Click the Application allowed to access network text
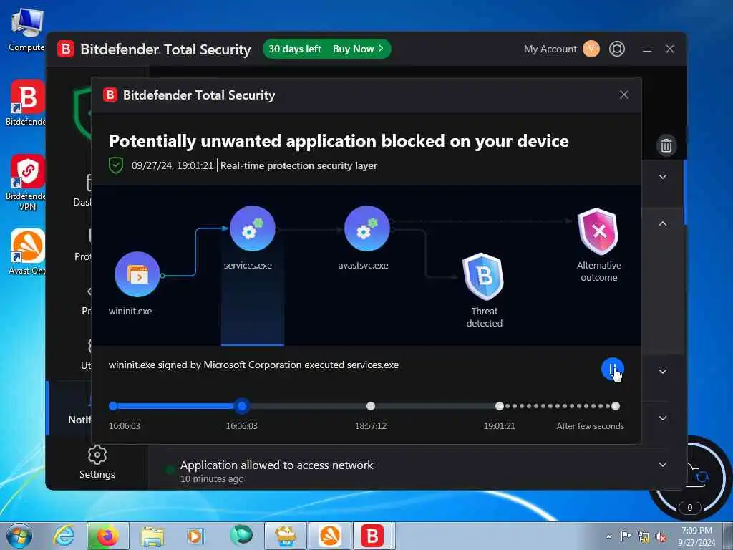 click(x=277, y=465)
